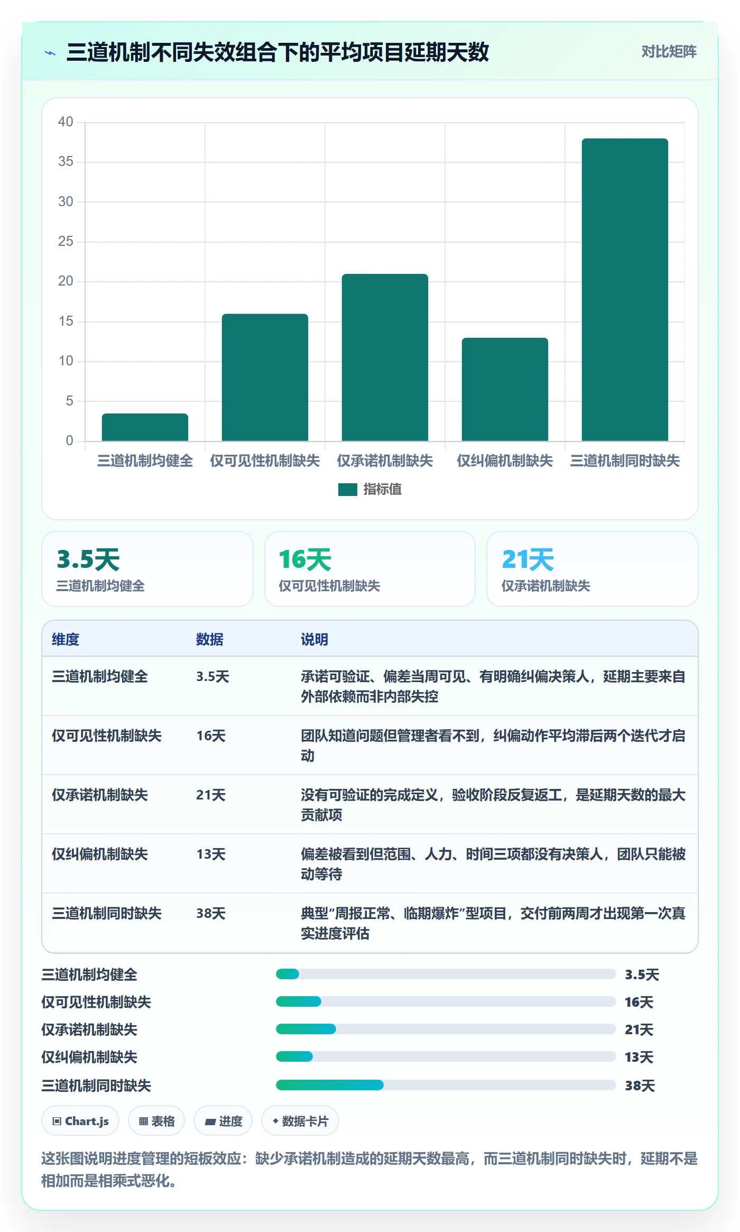Select table row cell 三道机制均健全

[x=100, y=677]
